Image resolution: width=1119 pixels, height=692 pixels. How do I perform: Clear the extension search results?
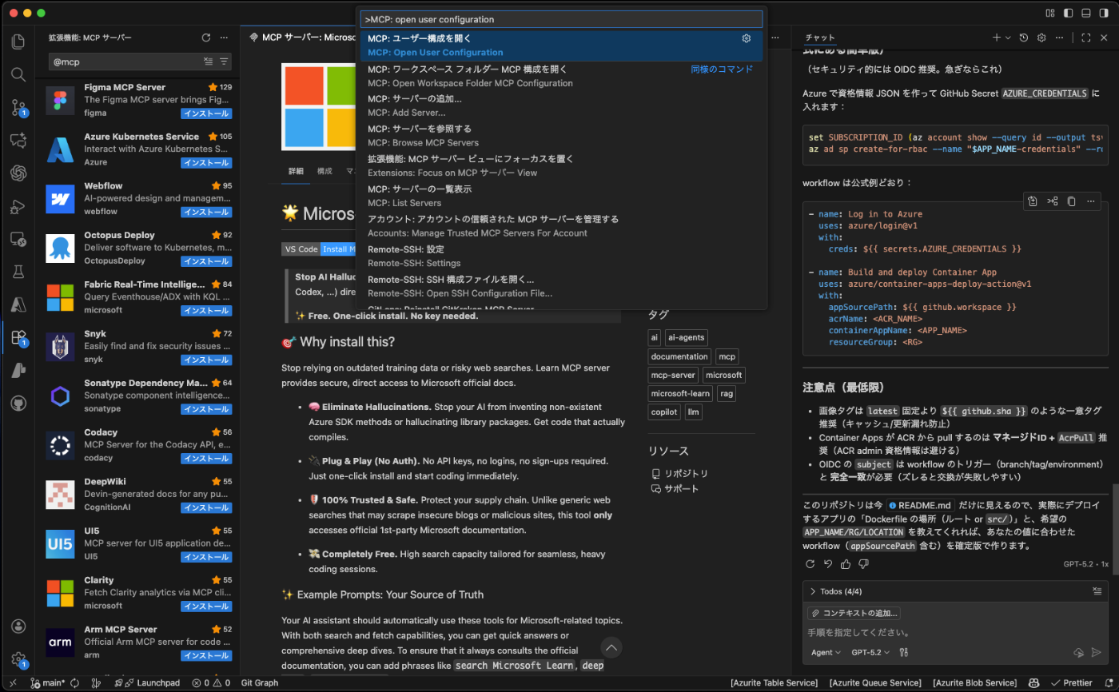tap(208, 62)
